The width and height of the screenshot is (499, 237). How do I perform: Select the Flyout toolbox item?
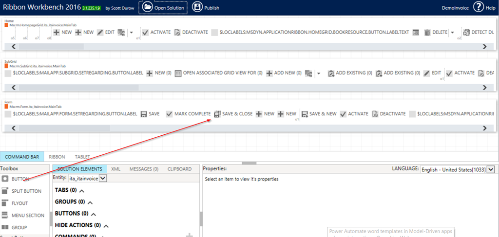[20, 203]
